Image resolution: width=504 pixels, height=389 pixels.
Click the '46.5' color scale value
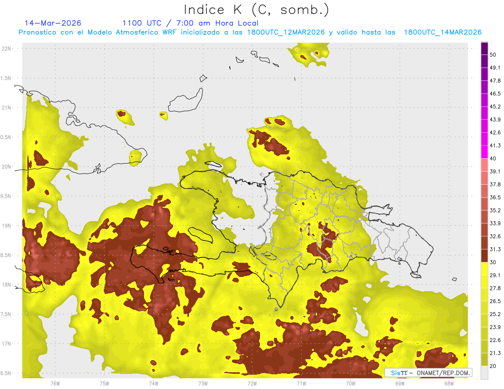[495, 94]
